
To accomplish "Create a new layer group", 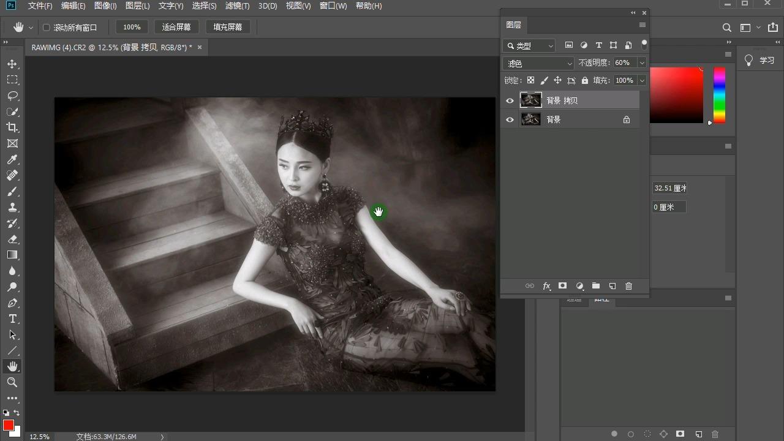I will [595, 286].
